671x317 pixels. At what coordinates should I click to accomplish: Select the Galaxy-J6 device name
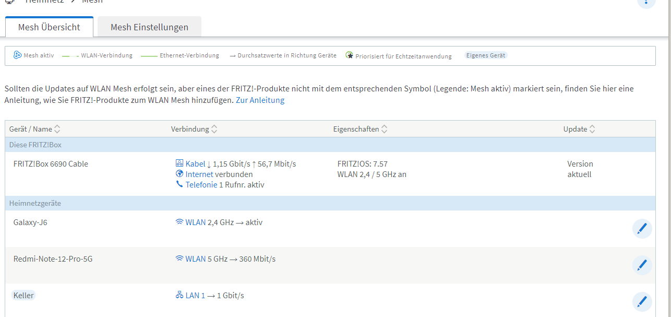coord(30,222)
